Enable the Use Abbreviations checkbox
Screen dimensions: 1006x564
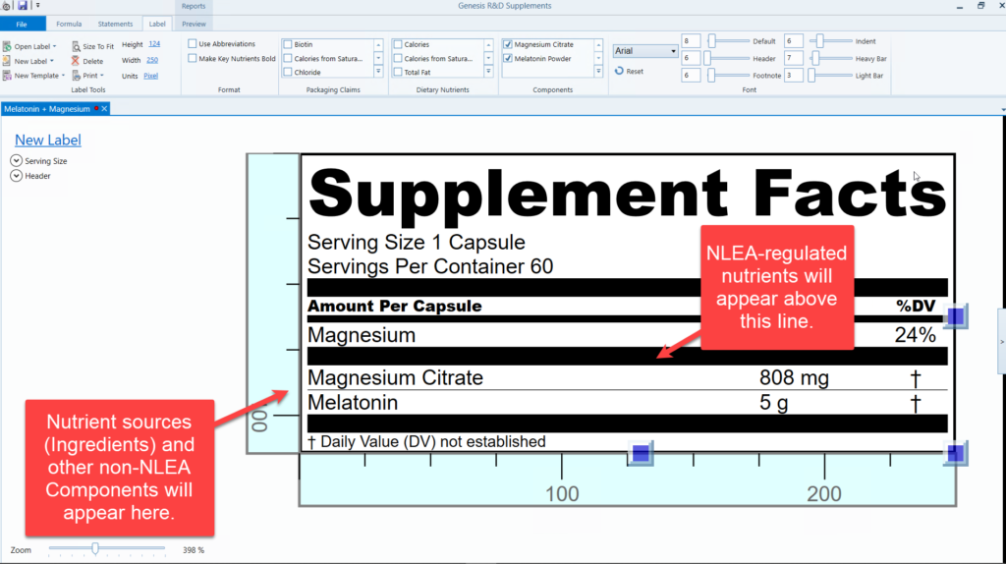(192, 43)
